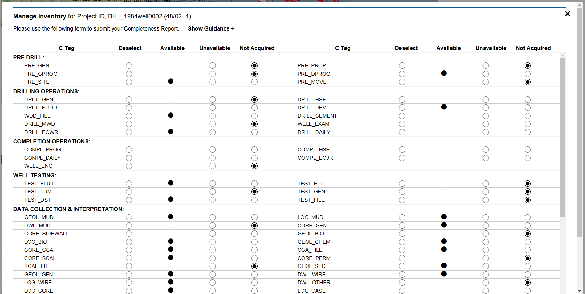Deselect the TEST_FILE entry
Viewport: 585px width, 294px height.
[x=402, y=200]
